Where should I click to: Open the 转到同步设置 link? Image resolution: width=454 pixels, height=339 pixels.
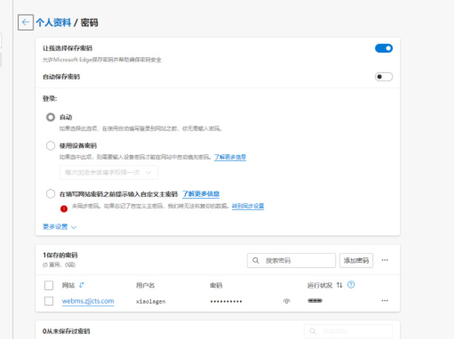coord(248,206)
